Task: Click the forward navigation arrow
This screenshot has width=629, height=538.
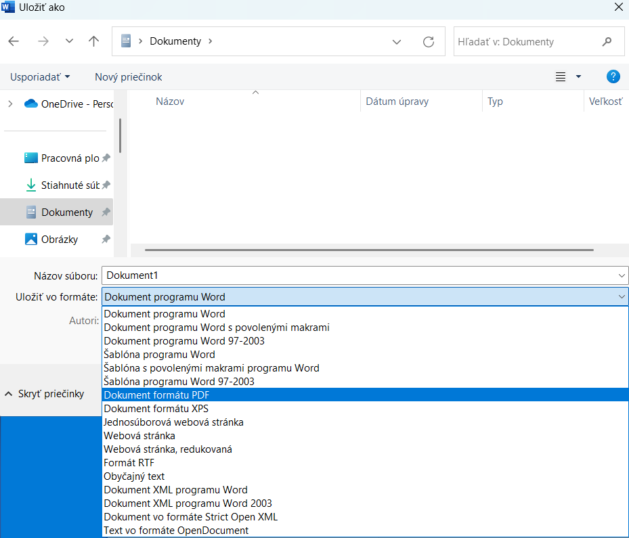Action: coord(43,41)
